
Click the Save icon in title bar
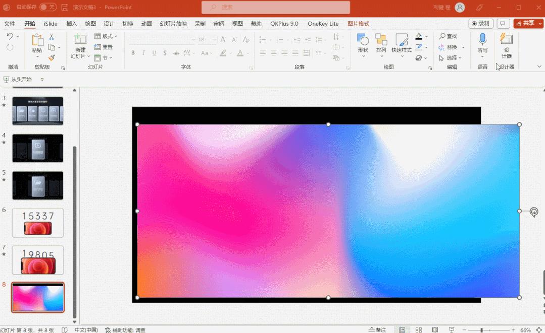pyautogui.click(x=65, y=8)
